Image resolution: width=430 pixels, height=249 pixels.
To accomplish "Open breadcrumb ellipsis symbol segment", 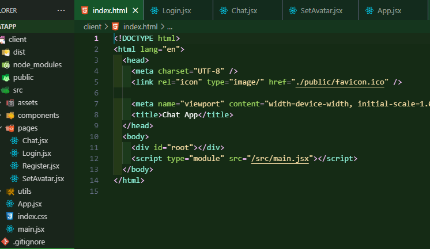I will pyautogui.click(x=169, y=27).
